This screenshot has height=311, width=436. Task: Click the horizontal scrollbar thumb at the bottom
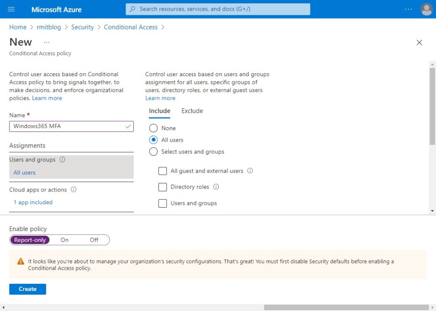(346, 308)
